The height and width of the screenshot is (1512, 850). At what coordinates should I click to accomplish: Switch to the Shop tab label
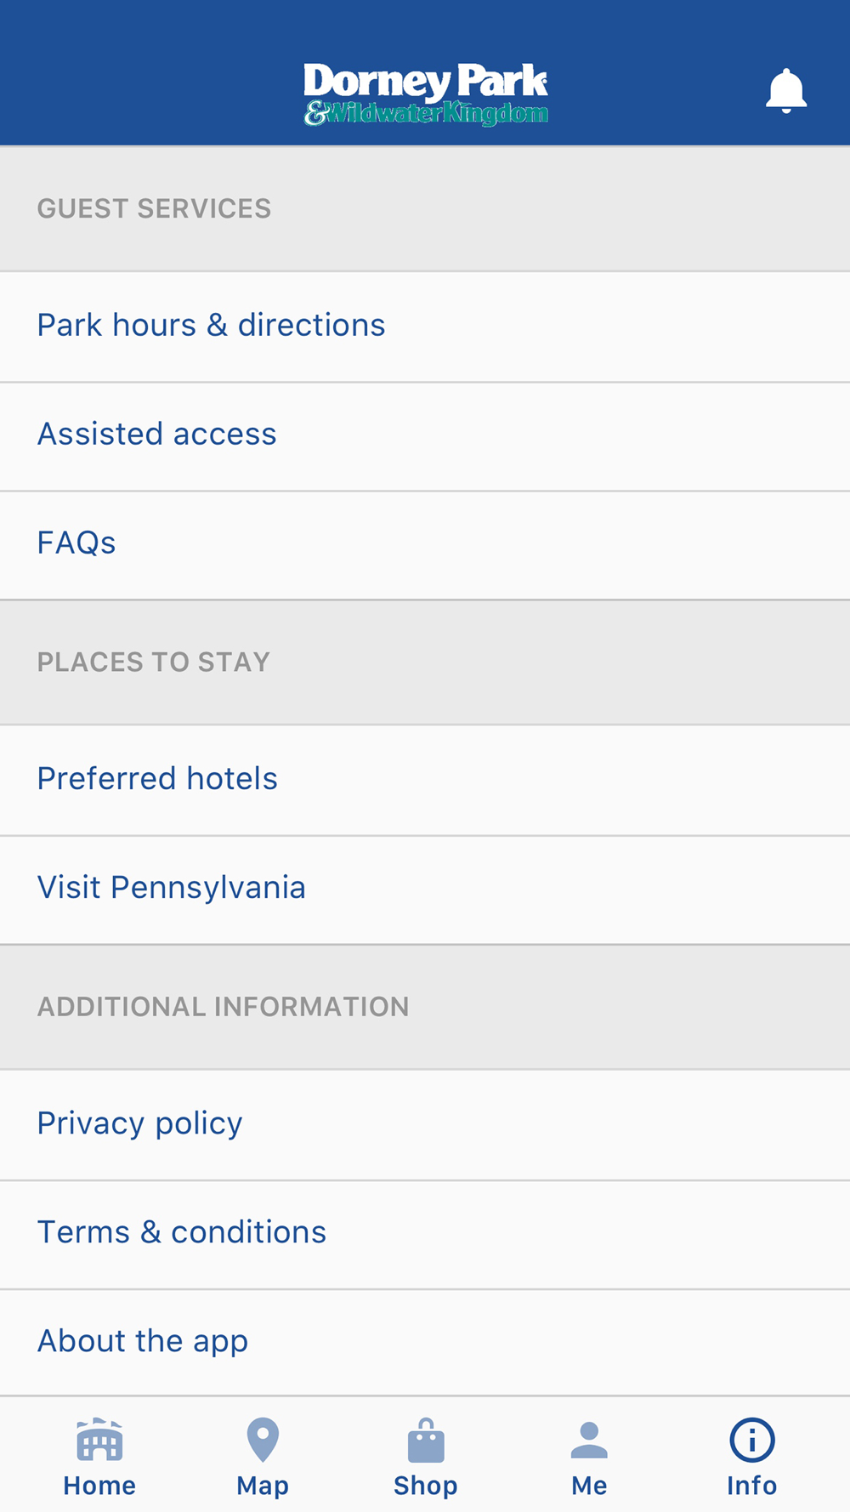tap(426, 1486)
